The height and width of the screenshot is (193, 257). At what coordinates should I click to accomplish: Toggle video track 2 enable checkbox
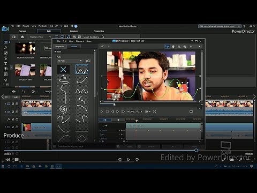pos(13,127)
